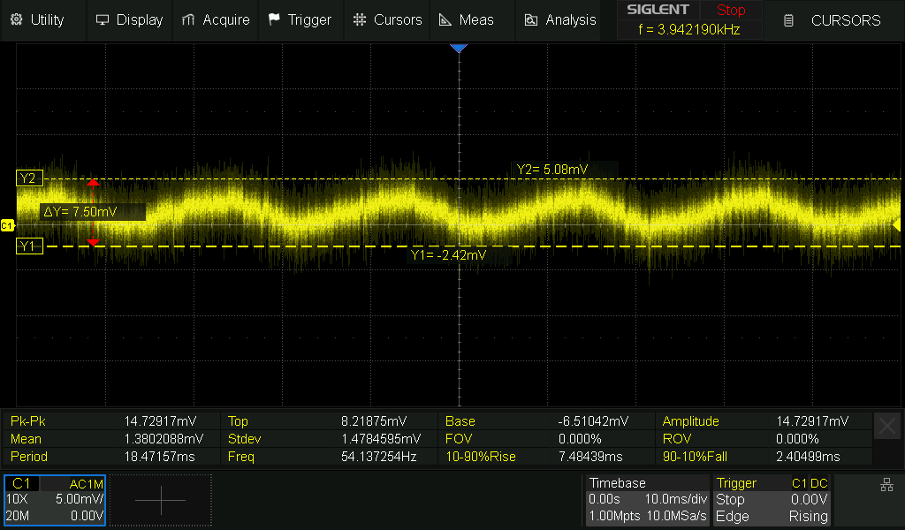Toggle the Stop run state indicator
Viewport: 905px width, 530px height.
(731, 11)
